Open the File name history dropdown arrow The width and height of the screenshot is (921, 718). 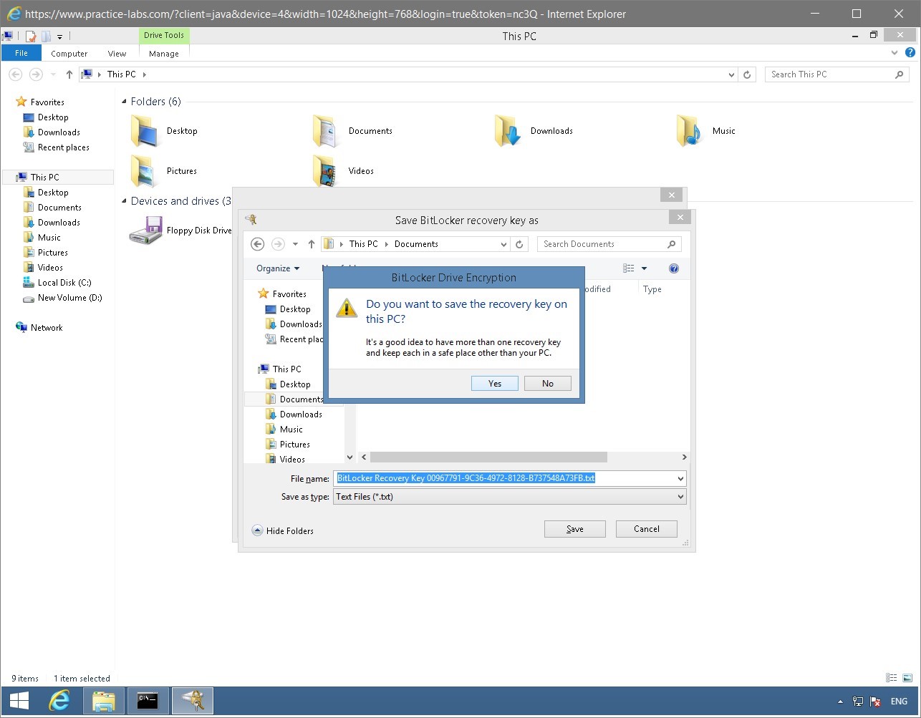(x=680, y=478)
